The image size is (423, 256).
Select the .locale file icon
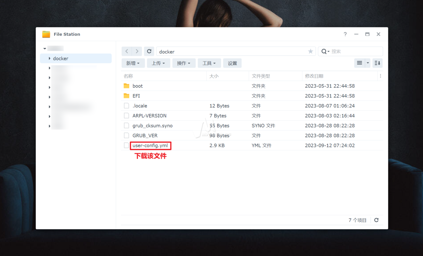126,106
